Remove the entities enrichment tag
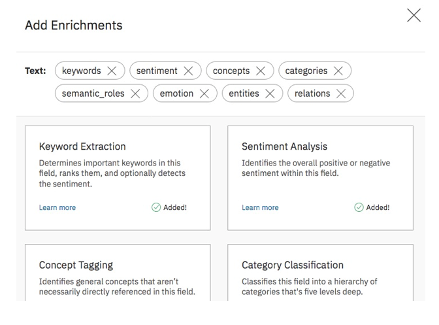Screen dimensions: 439x325 point(270,94)
